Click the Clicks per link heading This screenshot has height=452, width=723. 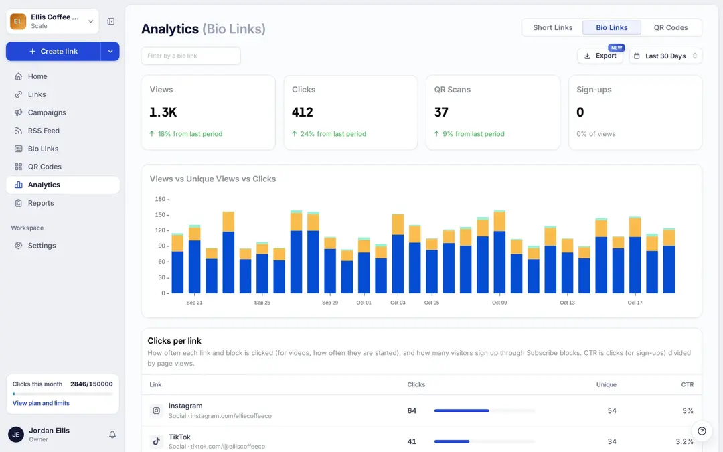(174, 341)
